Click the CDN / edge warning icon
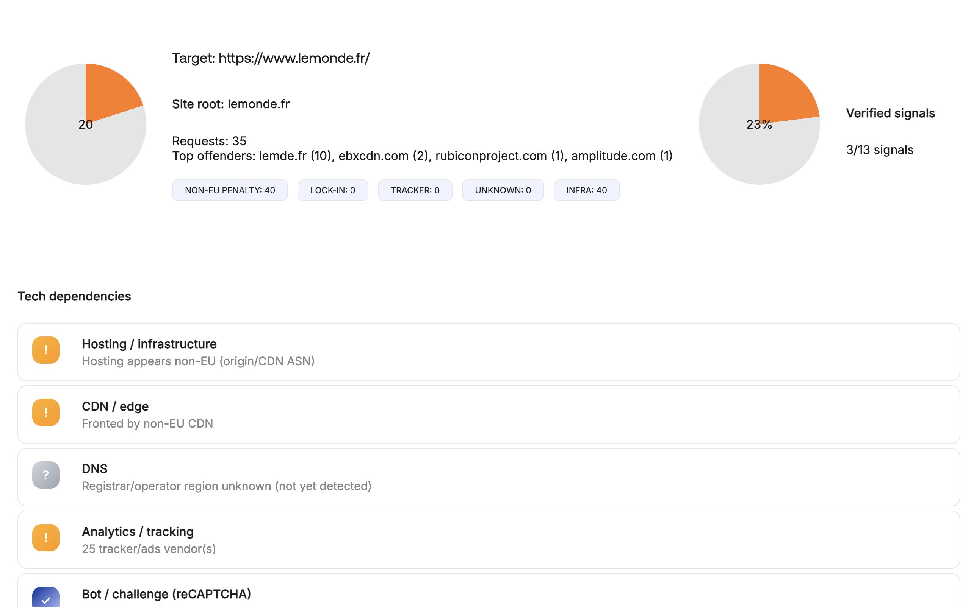Viewport: 974px width, 607px height. [46, 412]
